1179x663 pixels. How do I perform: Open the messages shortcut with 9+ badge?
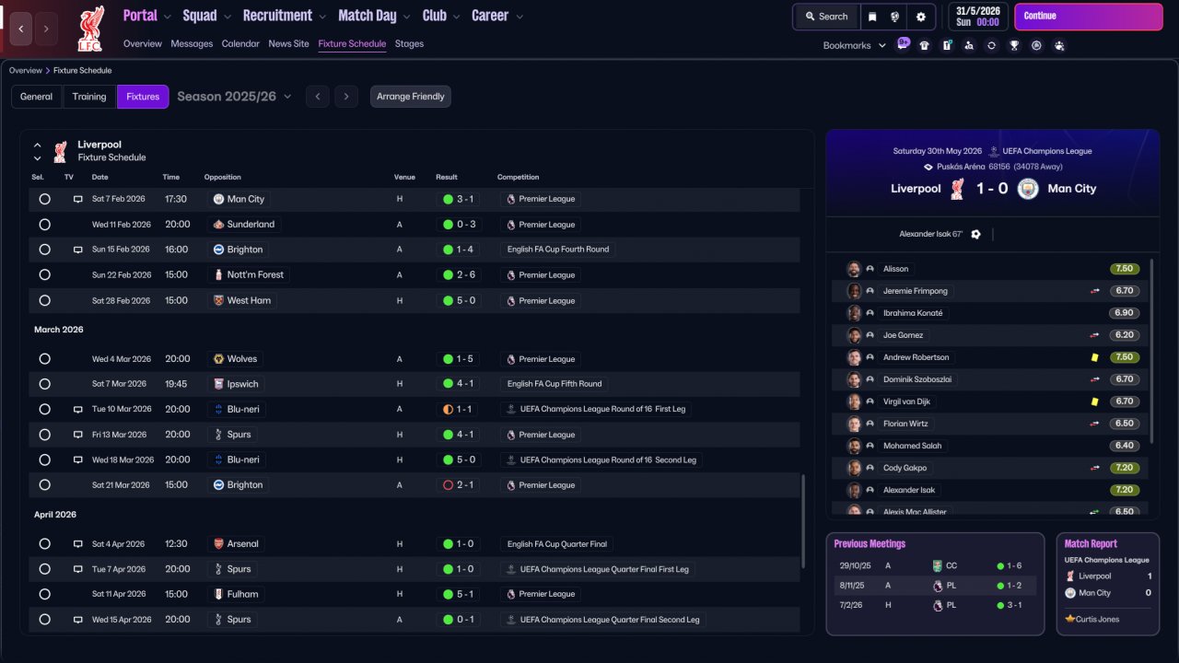(903, 44)
